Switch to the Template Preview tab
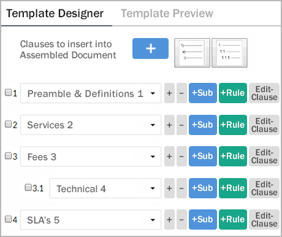 click(x=167, y=14)
